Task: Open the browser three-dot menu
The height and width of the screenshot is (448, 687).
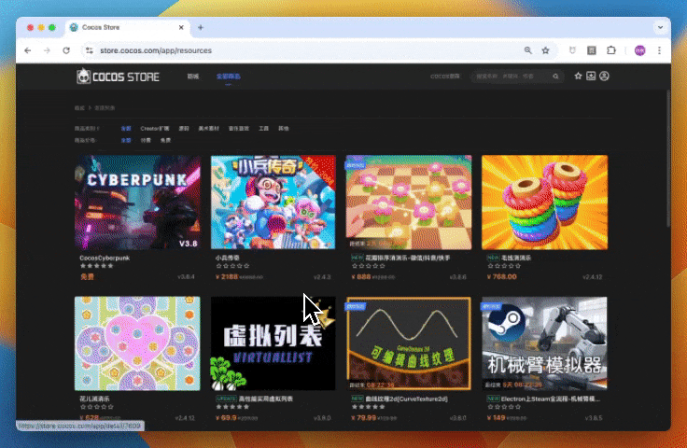Action: click(659, 50)
